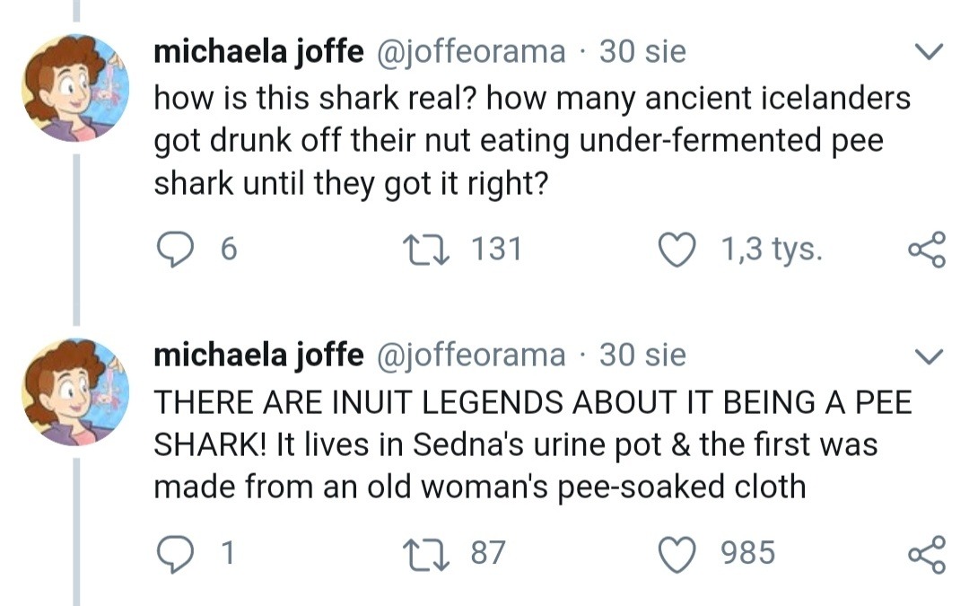
Task: Expand the second tweet's chevron options menu
Action: pyautogui.click(x=930, y=357)
